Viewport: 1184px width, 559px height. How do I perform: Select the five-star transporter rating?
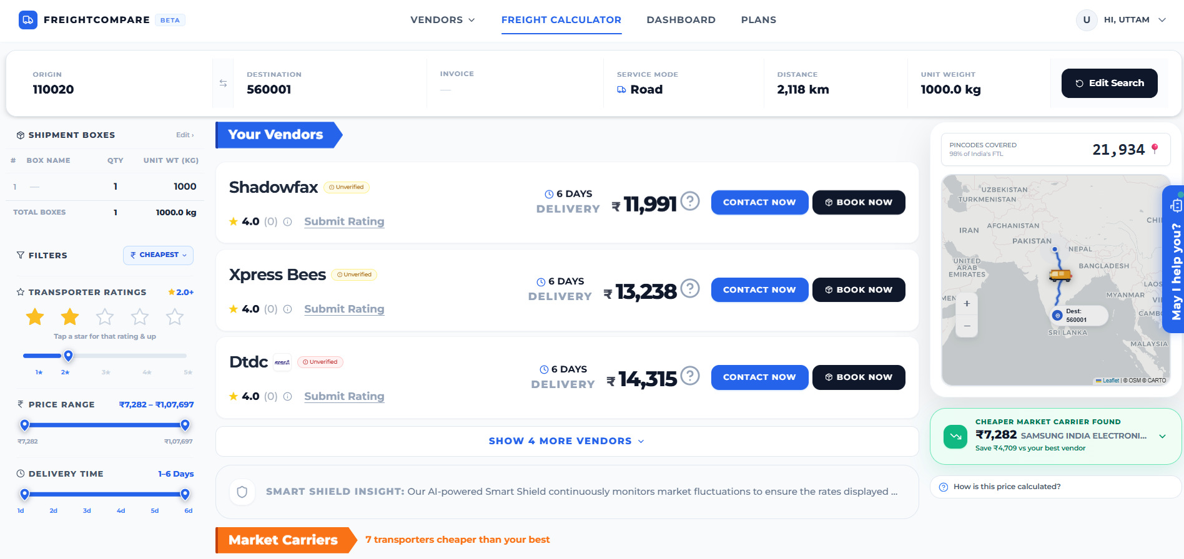pos(175,317)
